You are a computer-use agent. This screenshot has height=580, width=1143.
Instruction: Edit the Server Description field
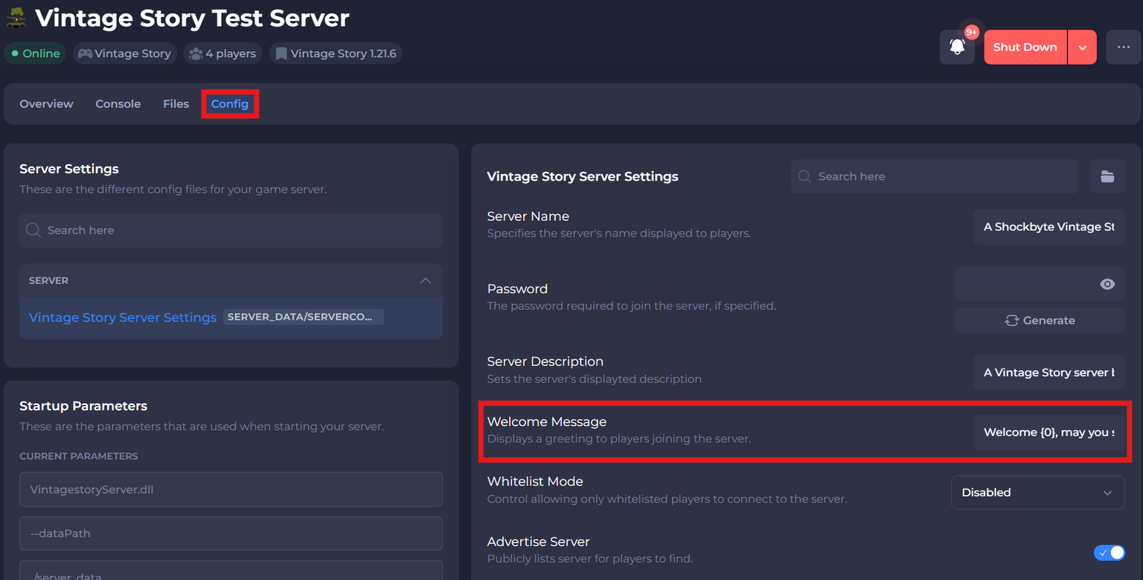click(x=1049, y=372)
